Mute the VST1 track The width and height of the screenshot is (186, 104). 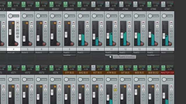coord(17,86)
